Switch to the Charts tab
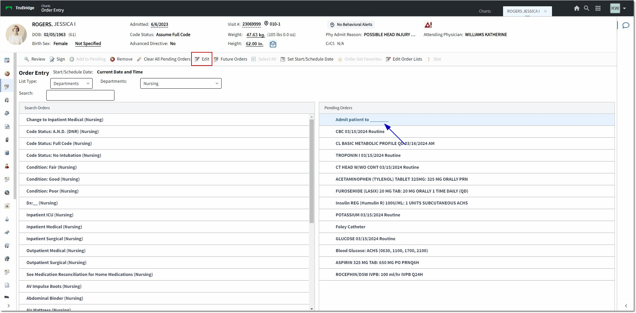The height and width of the screenshot is (313, 636). click(x=485, y=11)
